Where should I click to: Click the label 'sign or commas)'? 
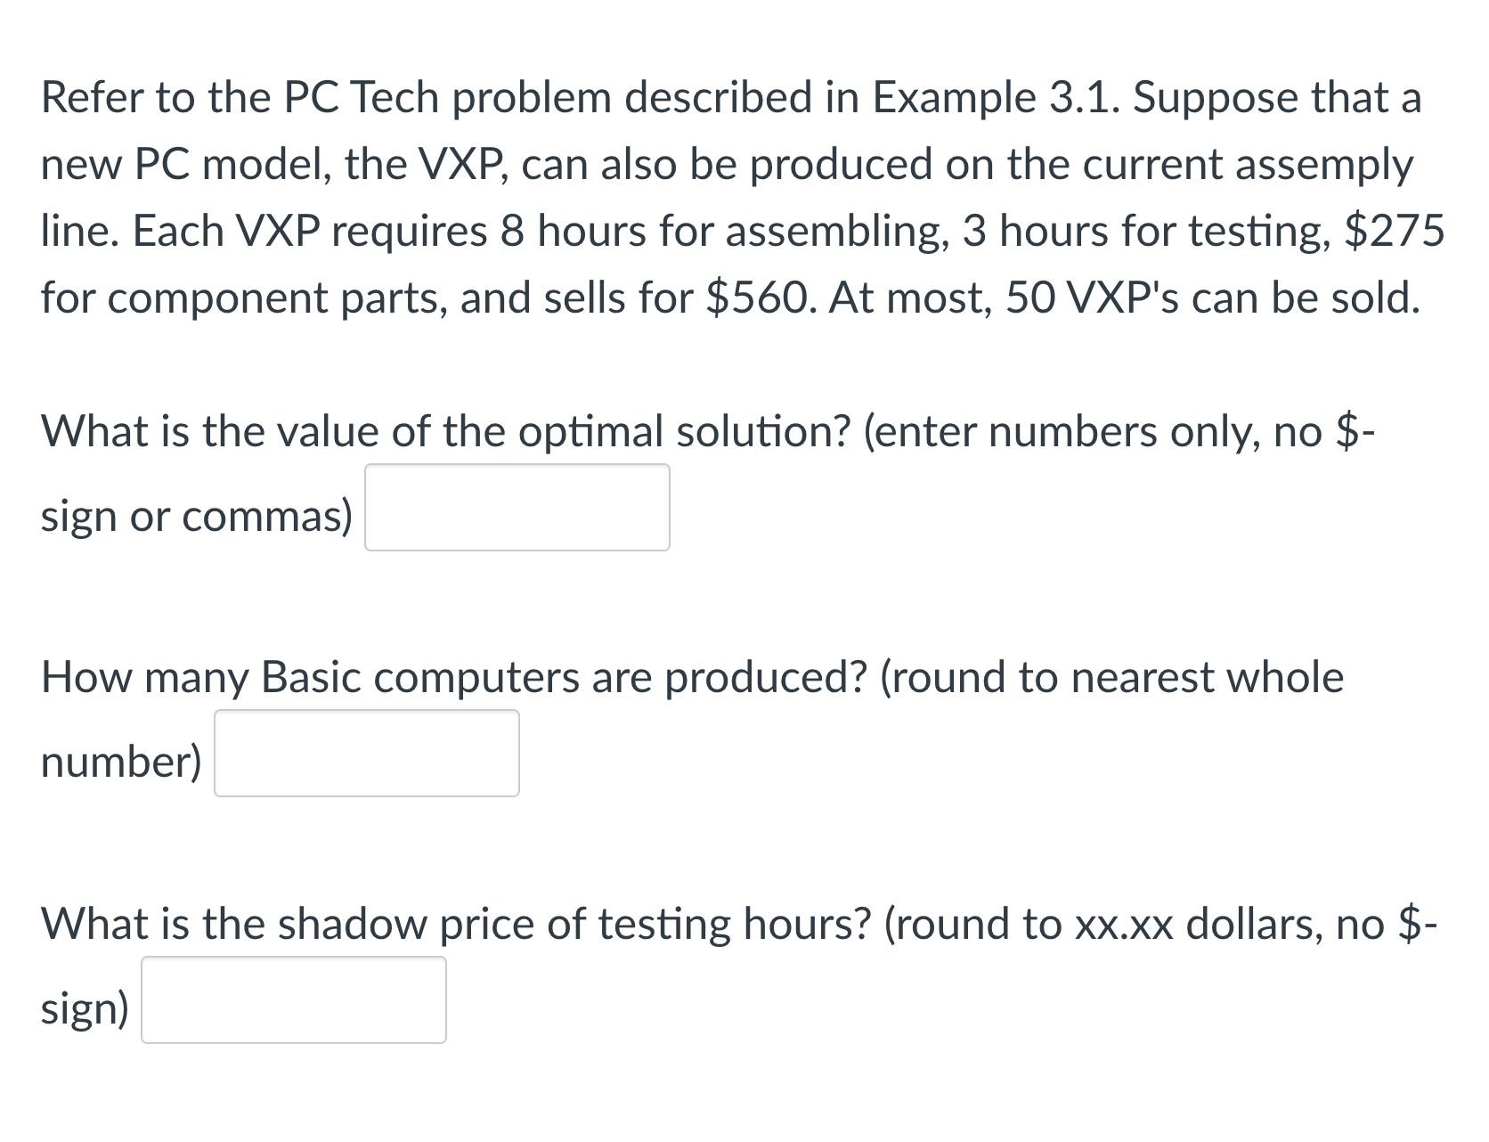point(196,515)
